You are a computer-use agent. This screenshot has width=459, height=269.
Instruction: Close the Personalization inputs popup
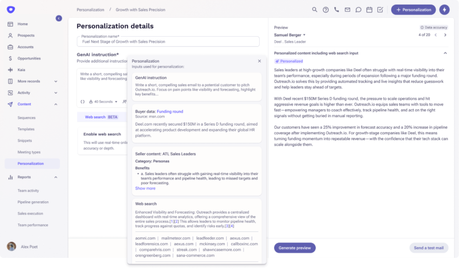(259, 61)
